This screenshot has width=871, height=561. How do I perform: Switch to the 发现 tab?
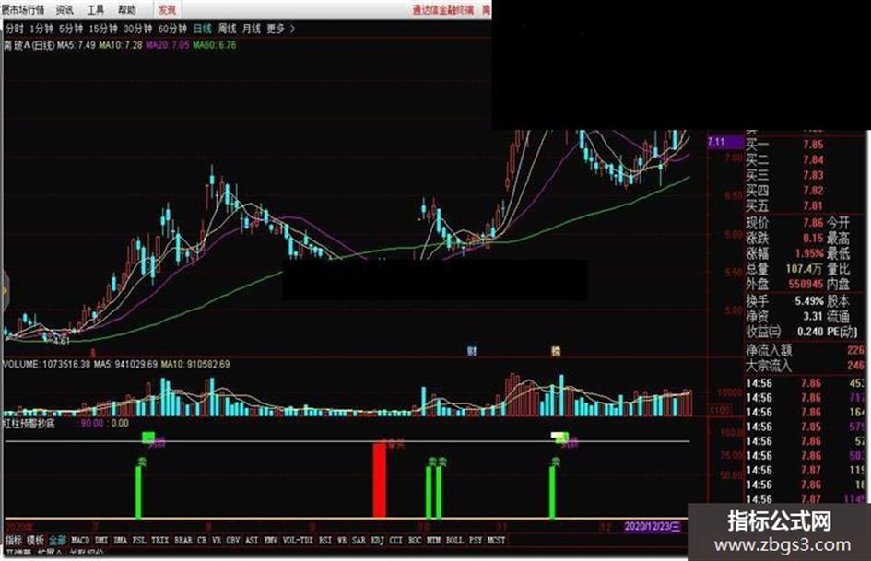[x=167, y=10]
